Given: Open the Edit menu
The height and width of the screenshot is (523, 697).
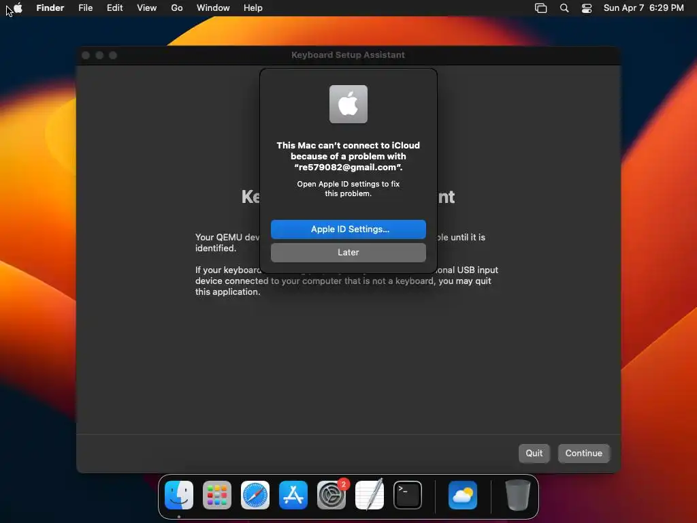Looking at the screenshot, I should tap(114, 7).
